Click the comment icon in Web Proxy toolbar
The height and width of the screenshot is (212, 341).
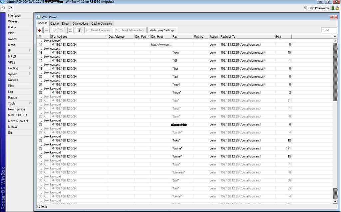(x=70, y=30)
